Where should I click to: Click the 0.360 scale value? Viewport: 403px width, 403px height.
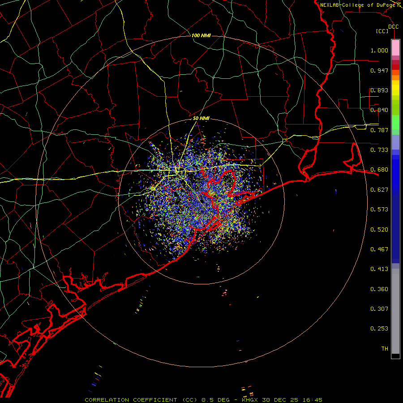[379, 289]
